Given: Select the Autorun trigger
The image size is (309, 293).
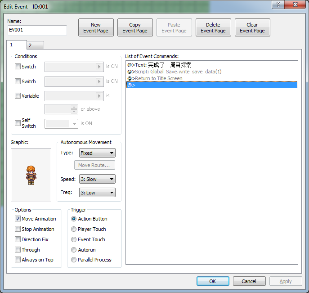Looking at the screenshot, I should coord(74,250).
